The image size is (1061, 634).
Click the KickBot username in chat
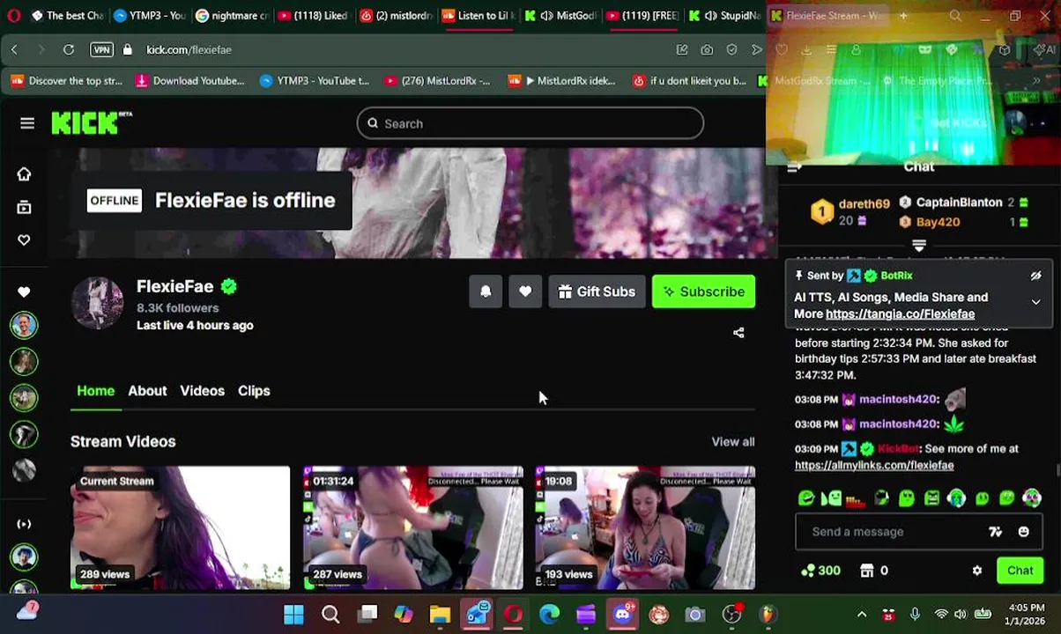[x=898, y=449]
